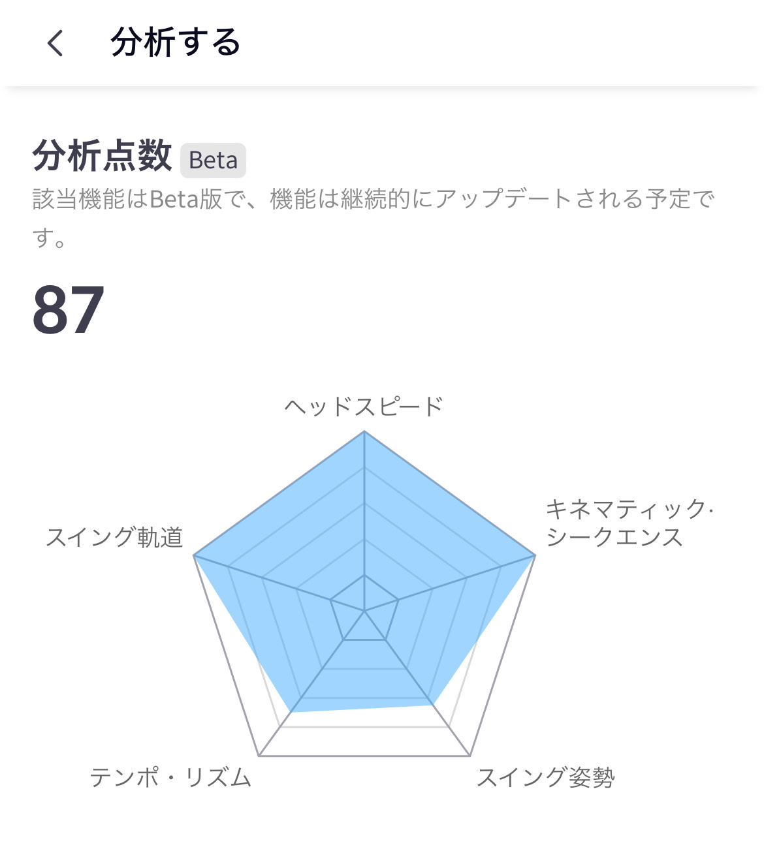
Task: Click the innermost pentagon ring's top vertex
Action: click(x=364, y=575)
